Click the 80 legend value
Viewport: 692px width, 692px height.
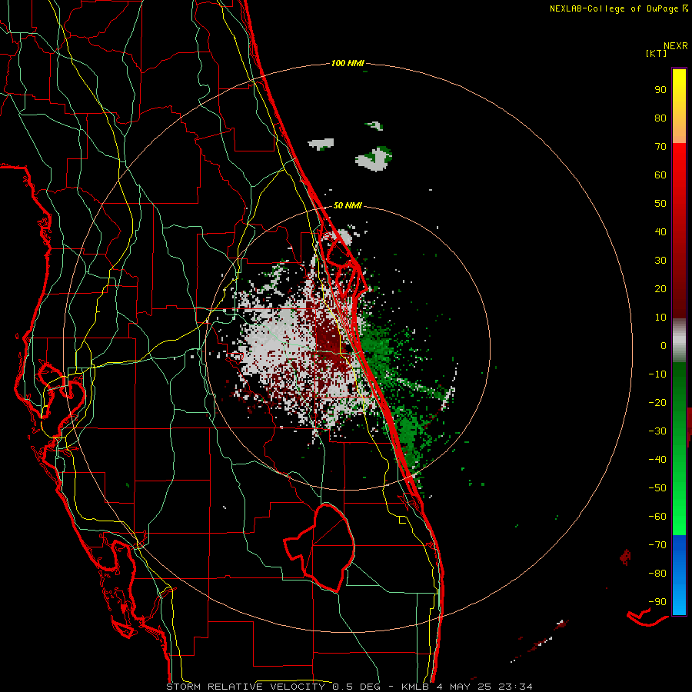coord(660,118)
